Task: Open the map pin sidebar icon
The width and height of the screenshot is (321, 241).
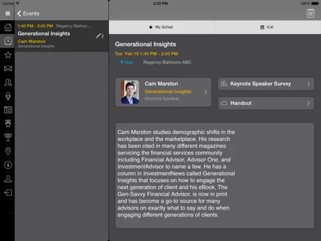Action: pos(8,151)
